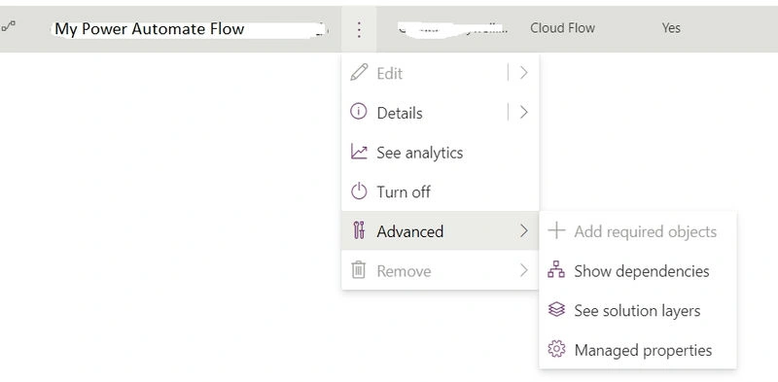Viewport: 778px width, 382px height.
Task: Click the info circle icon for Details
Action: point(358,112)
